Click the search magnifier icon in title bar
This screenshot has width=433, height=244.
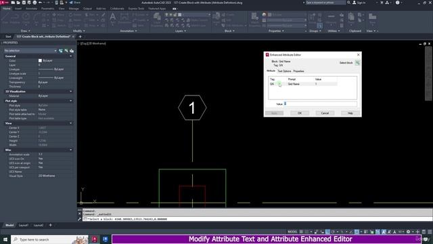tap(349, 3)
